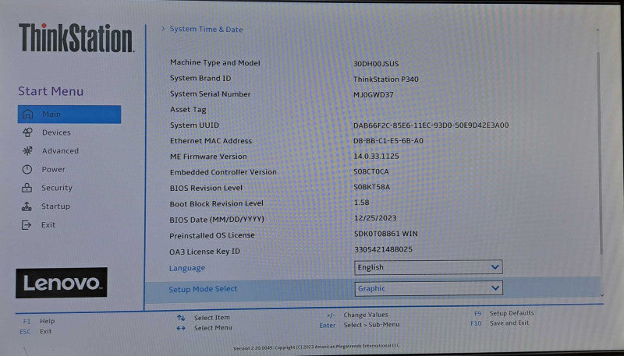Click the American Megatrends copyright line

click(316, 347)
